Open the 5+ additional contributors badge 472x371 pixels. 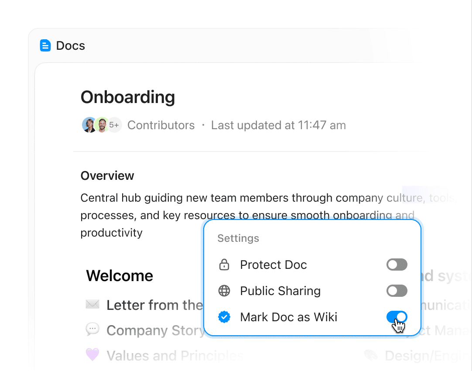(114, 125)
